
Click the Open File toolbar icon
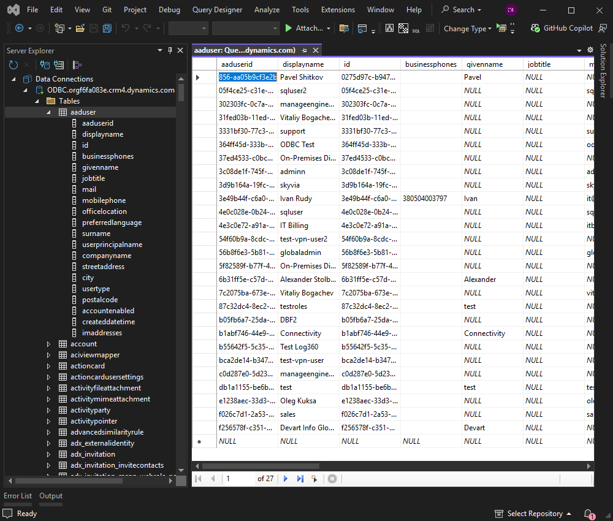pos(80,28)
